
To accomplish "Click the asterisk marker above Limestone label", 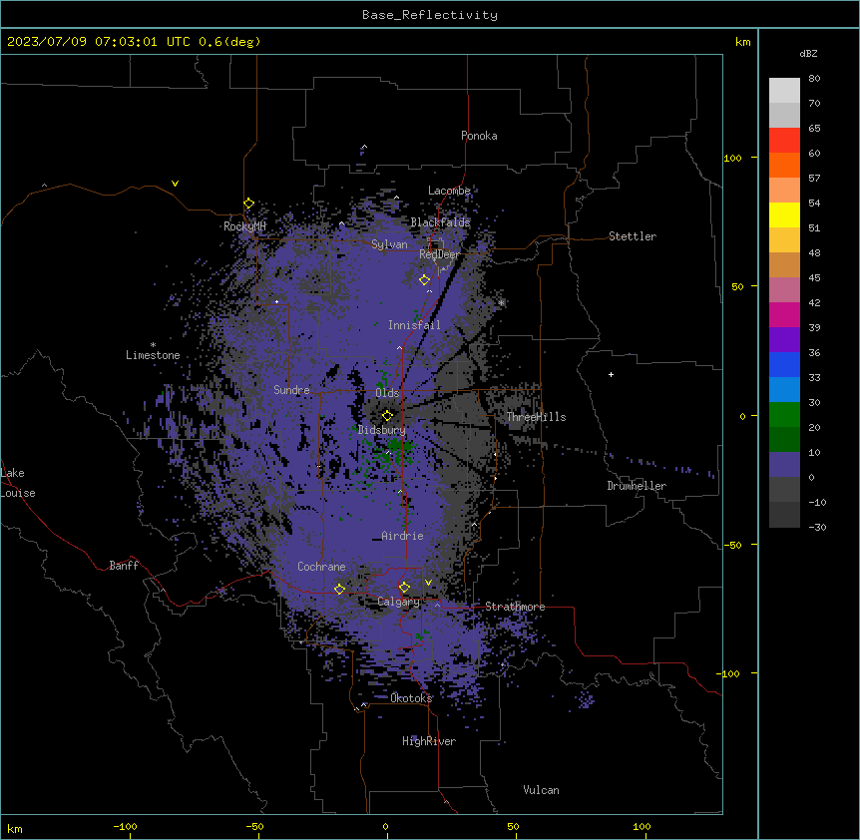I will pyautogui.click(x=153, y=345).
